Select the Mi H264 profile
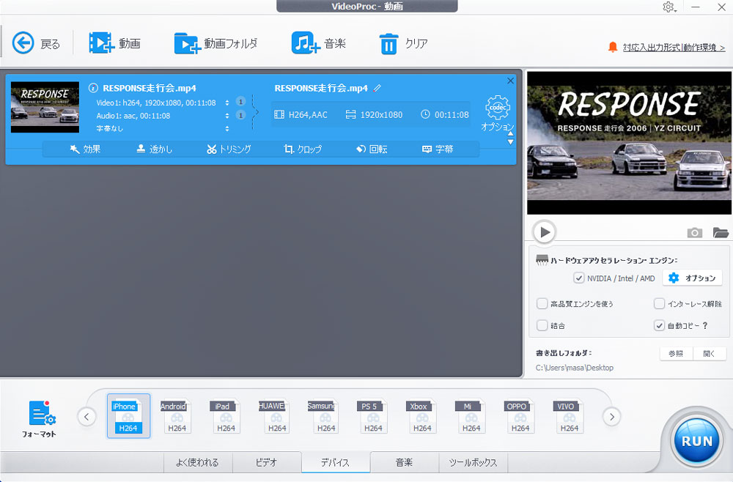The width and height of the screenshot is (733, 482). (471, 415)
